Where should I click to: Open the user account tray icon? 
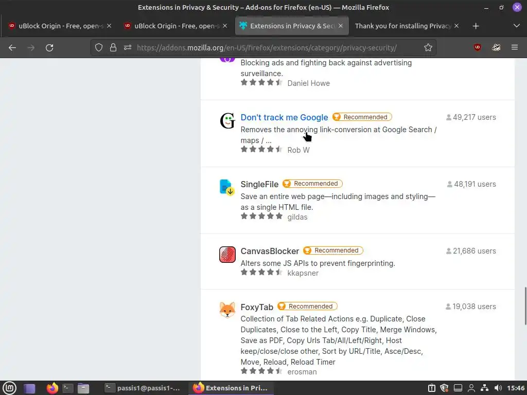(x=471, y=388)
